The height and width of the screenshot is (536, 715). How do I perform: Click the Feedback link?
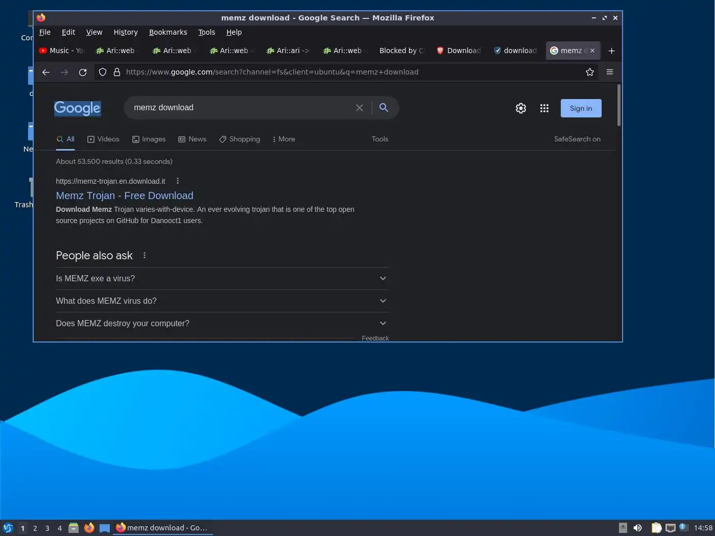pos(375,338)
